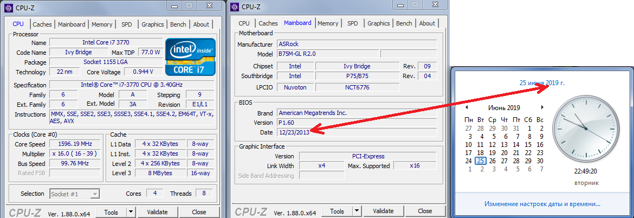Open change date and time settings link
The height and width of the screenshot is (218, 634).
tap(542, 204)
